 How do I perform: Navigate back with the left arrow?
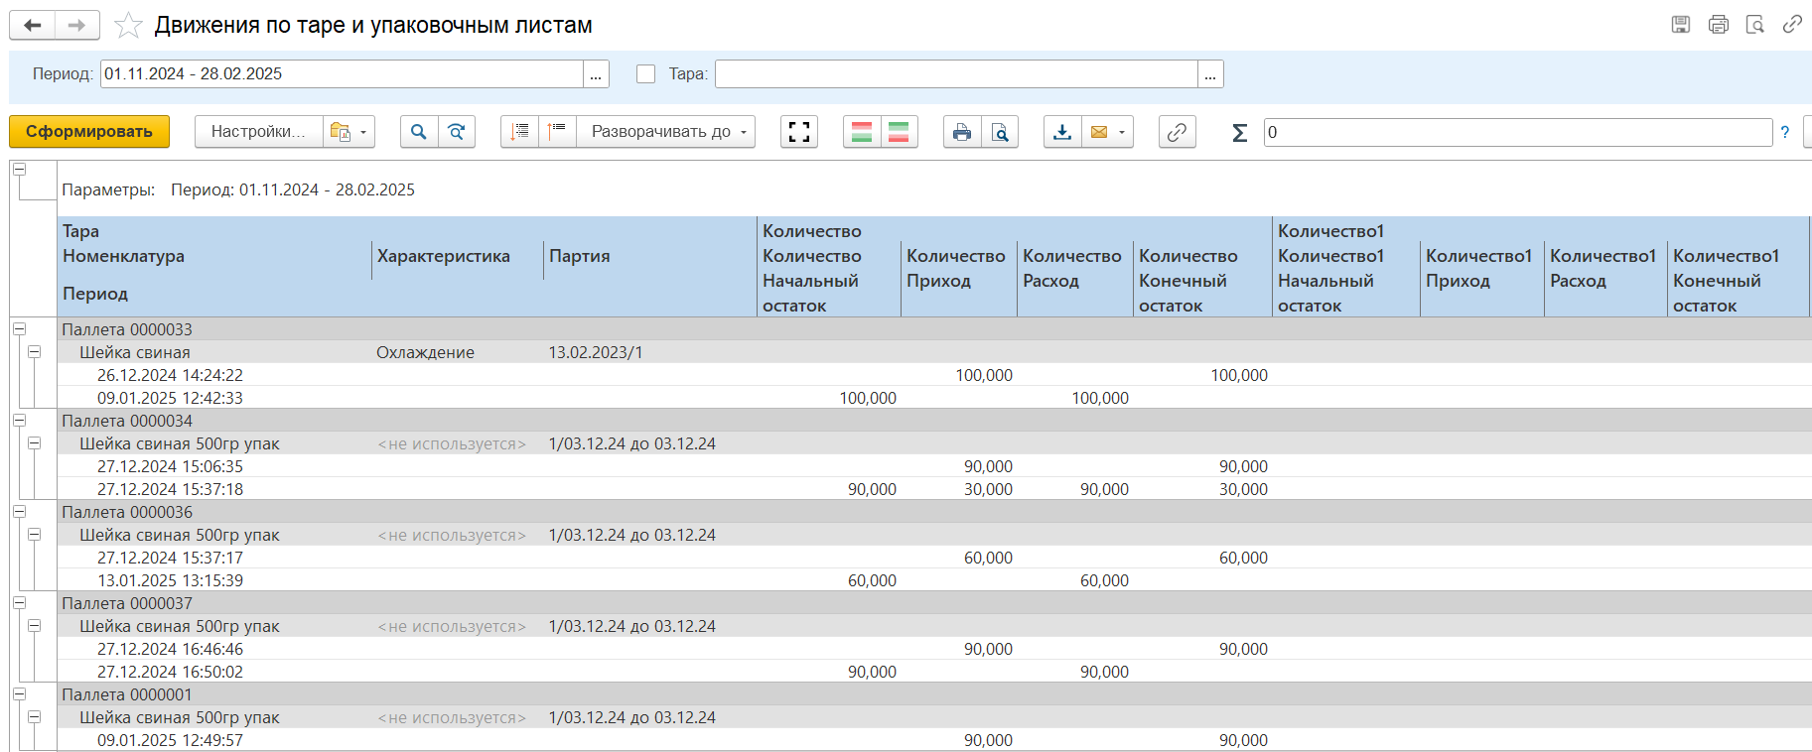pyautogui.click(x=33, y=26)
